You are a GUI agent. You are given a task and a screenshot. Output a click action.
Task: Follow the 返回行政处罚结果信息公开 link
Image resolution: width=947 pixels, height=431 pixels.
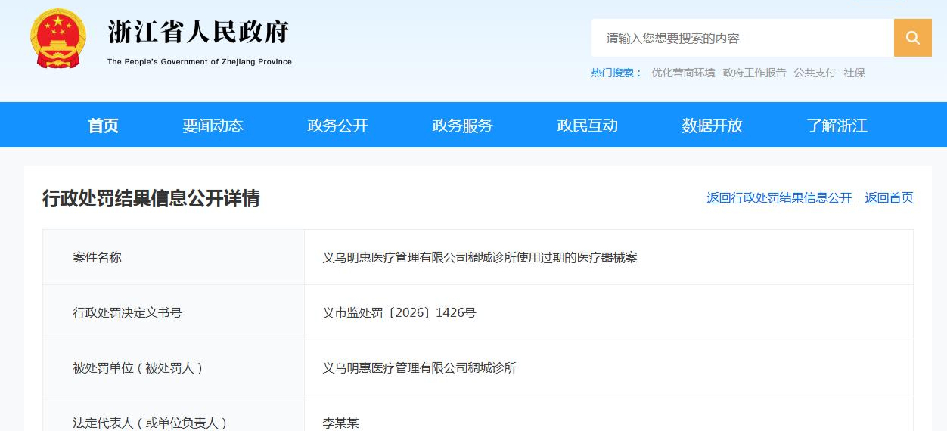pos(779,198)
